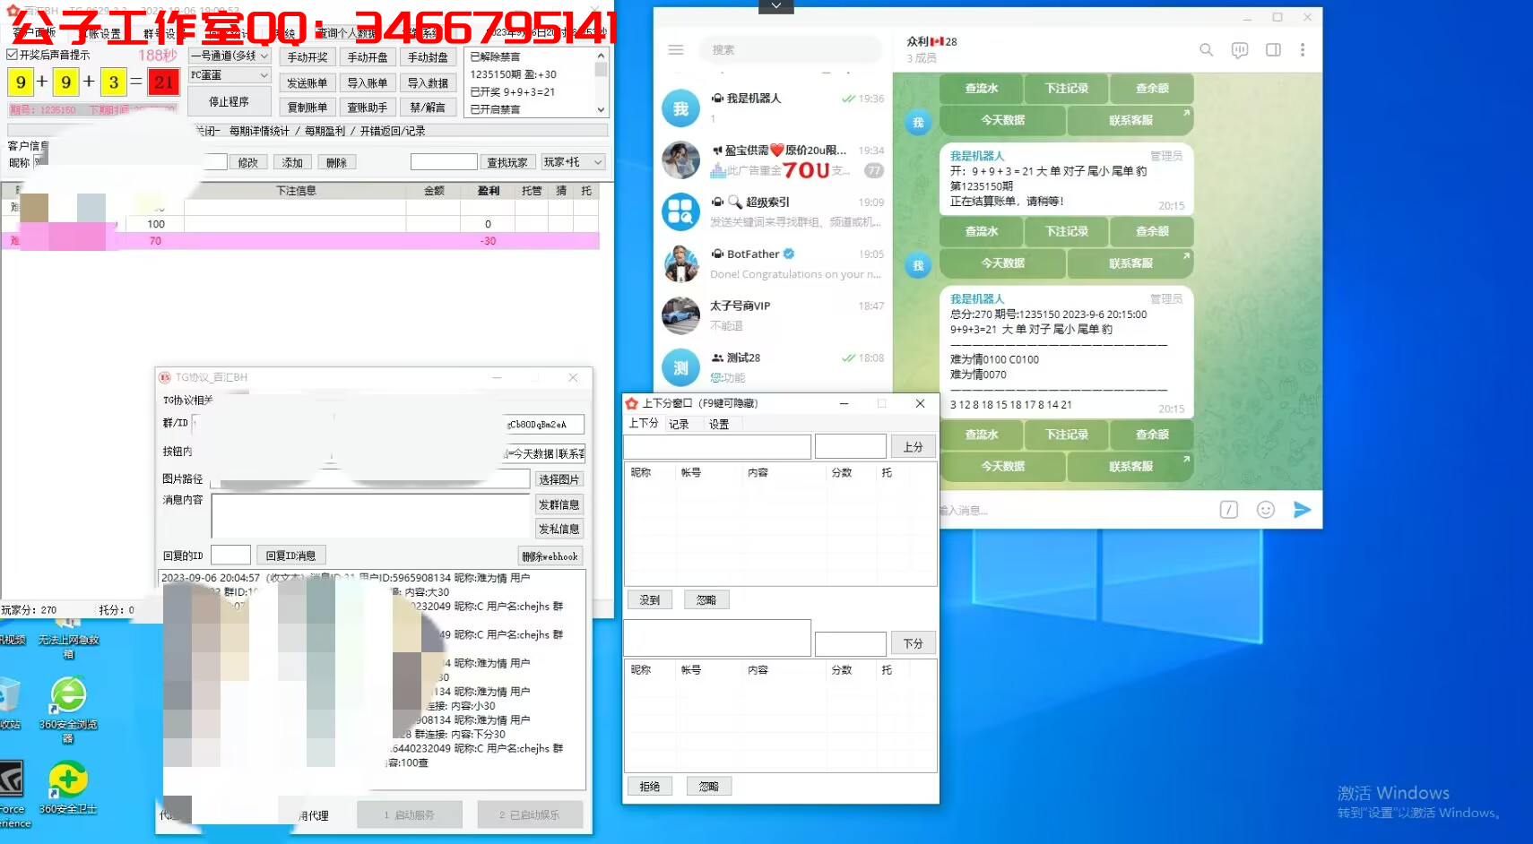
Task: Open the emoji picker in Telegram
Action: click(x=1266, y=510)
